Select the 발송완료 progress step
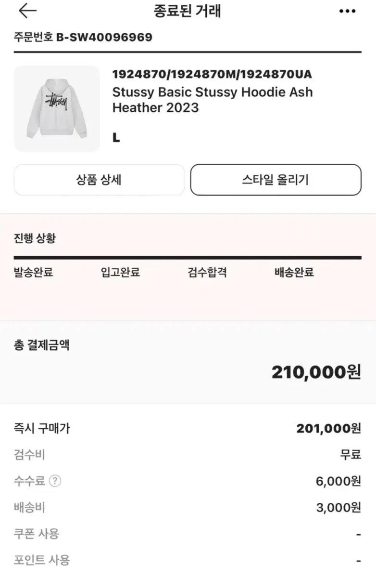376x578 pixels. click(33, 272)
